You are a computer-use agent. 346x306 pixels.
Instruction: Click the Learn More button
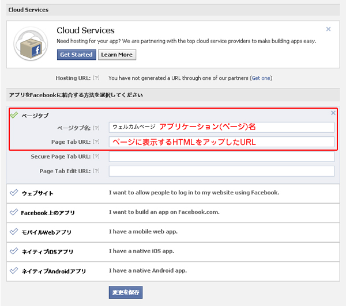[x=116, y=55]
